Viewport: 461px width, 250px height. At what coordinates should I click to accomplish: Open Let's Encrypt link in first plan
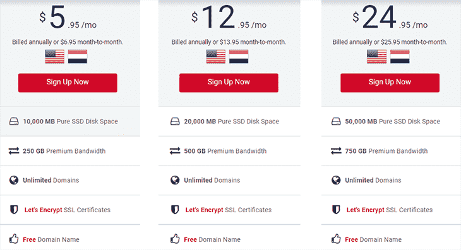[43, 210]
